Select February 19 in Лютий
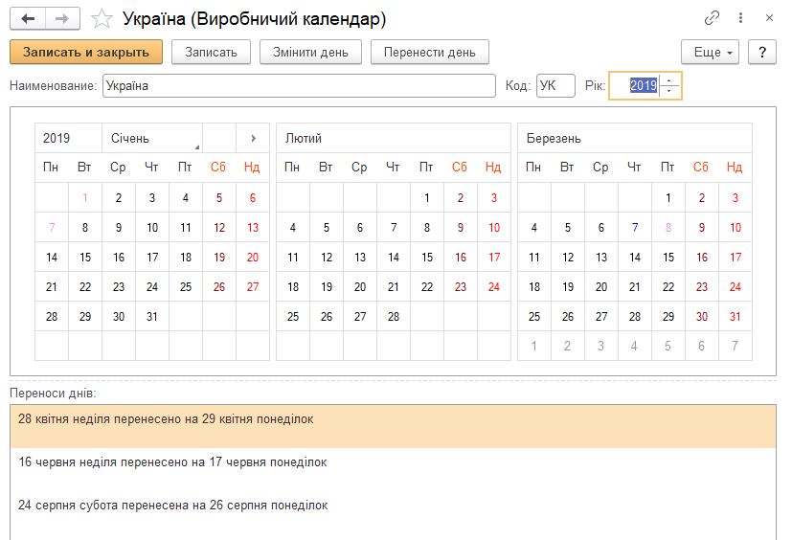Viewport: 792px width, 540px height. (x=327, y=287)
